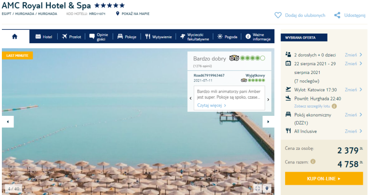The width and height of the screenshot is (368, 195).
Task: Click the cutlery icon beside All Inclusive
Action: tap(288, 131)
